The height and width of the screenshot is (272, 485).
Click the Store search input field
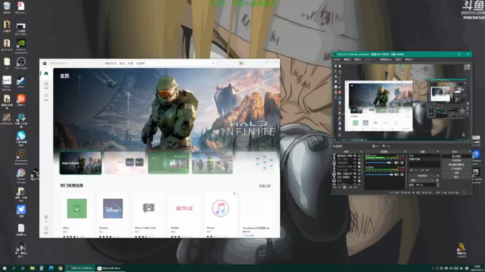pos(159,63)
